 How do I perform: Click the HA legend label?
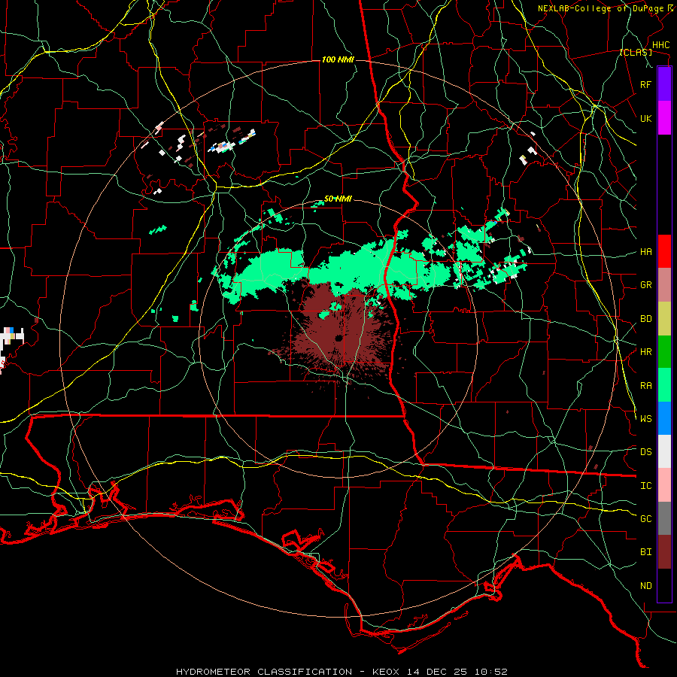[645, 252]
